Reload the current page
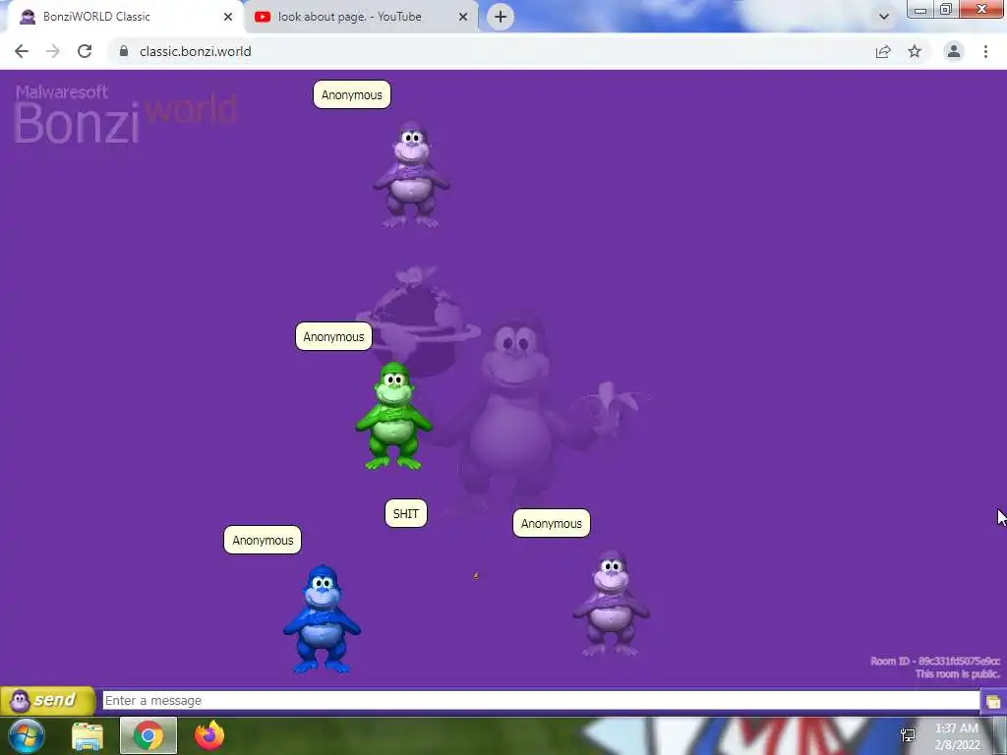The width and height of the screenshot is (1007, 755). [x=85, y=51]
